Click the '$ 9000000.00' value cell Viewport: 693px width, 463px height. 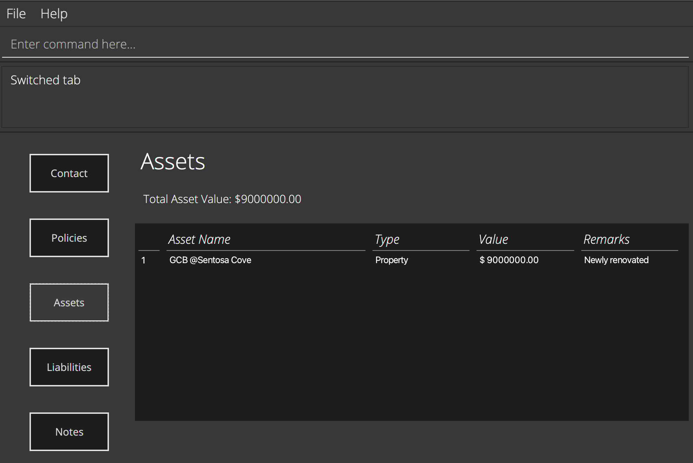coord(509,260)
